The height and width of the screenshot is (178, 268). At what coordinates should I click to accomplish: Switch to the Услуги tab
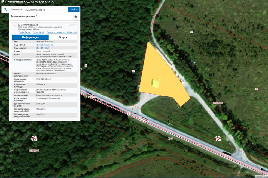pos(63,37)
